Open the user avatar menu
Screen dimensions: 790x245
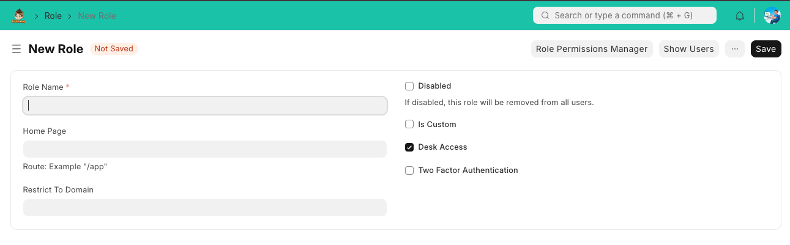click(x=772, y=16)
